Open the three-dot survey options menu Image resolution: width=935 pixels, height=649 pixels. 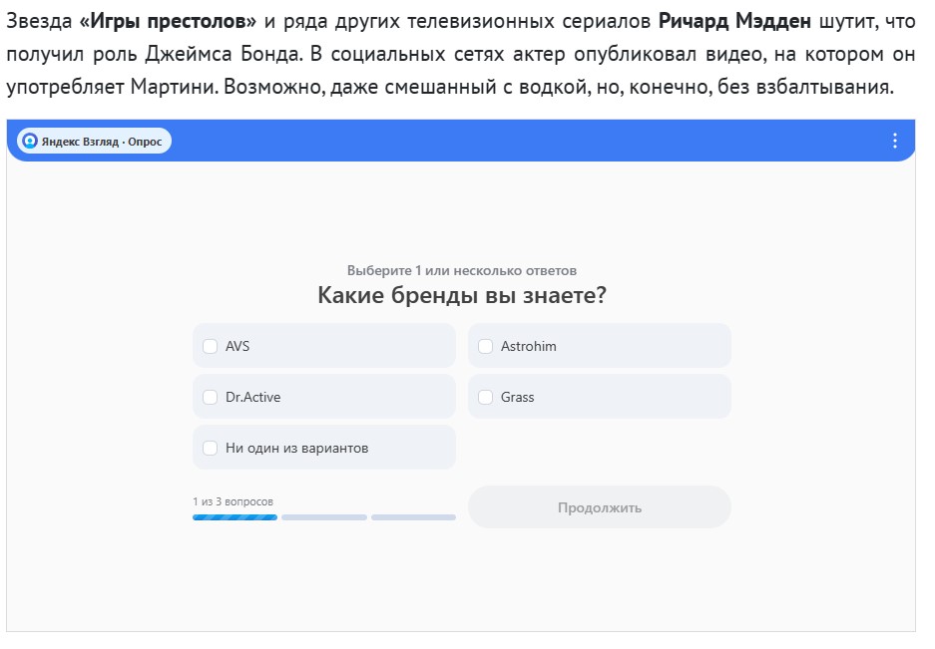(x=894, y=141)
